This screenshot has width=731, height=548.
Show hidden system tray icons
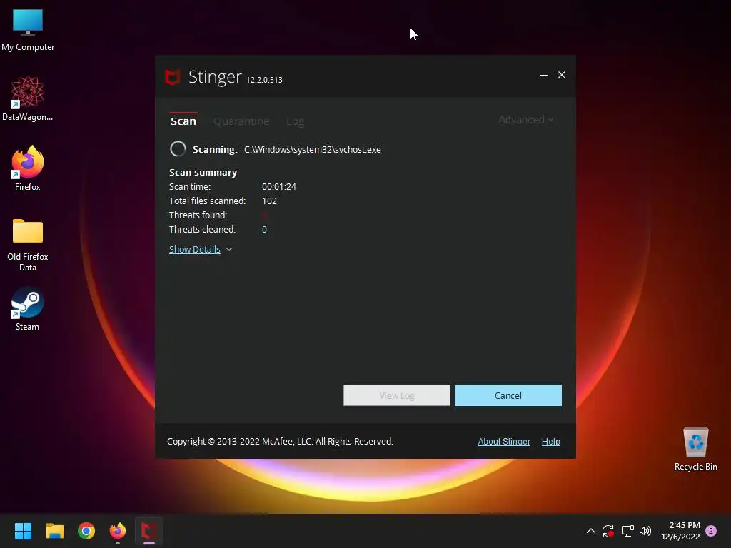click(590, 531)
